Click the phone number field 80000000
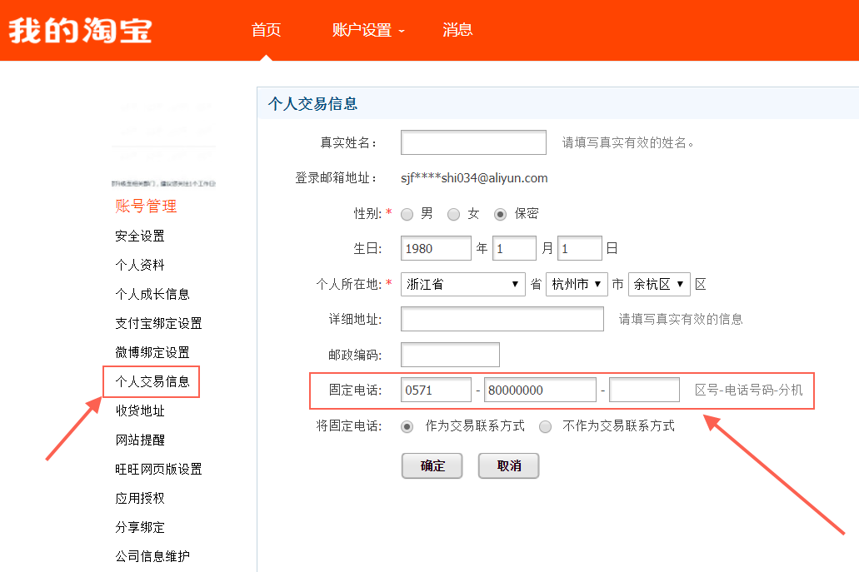859x572 pixels. pyautogui.click(x=540, y=390)
